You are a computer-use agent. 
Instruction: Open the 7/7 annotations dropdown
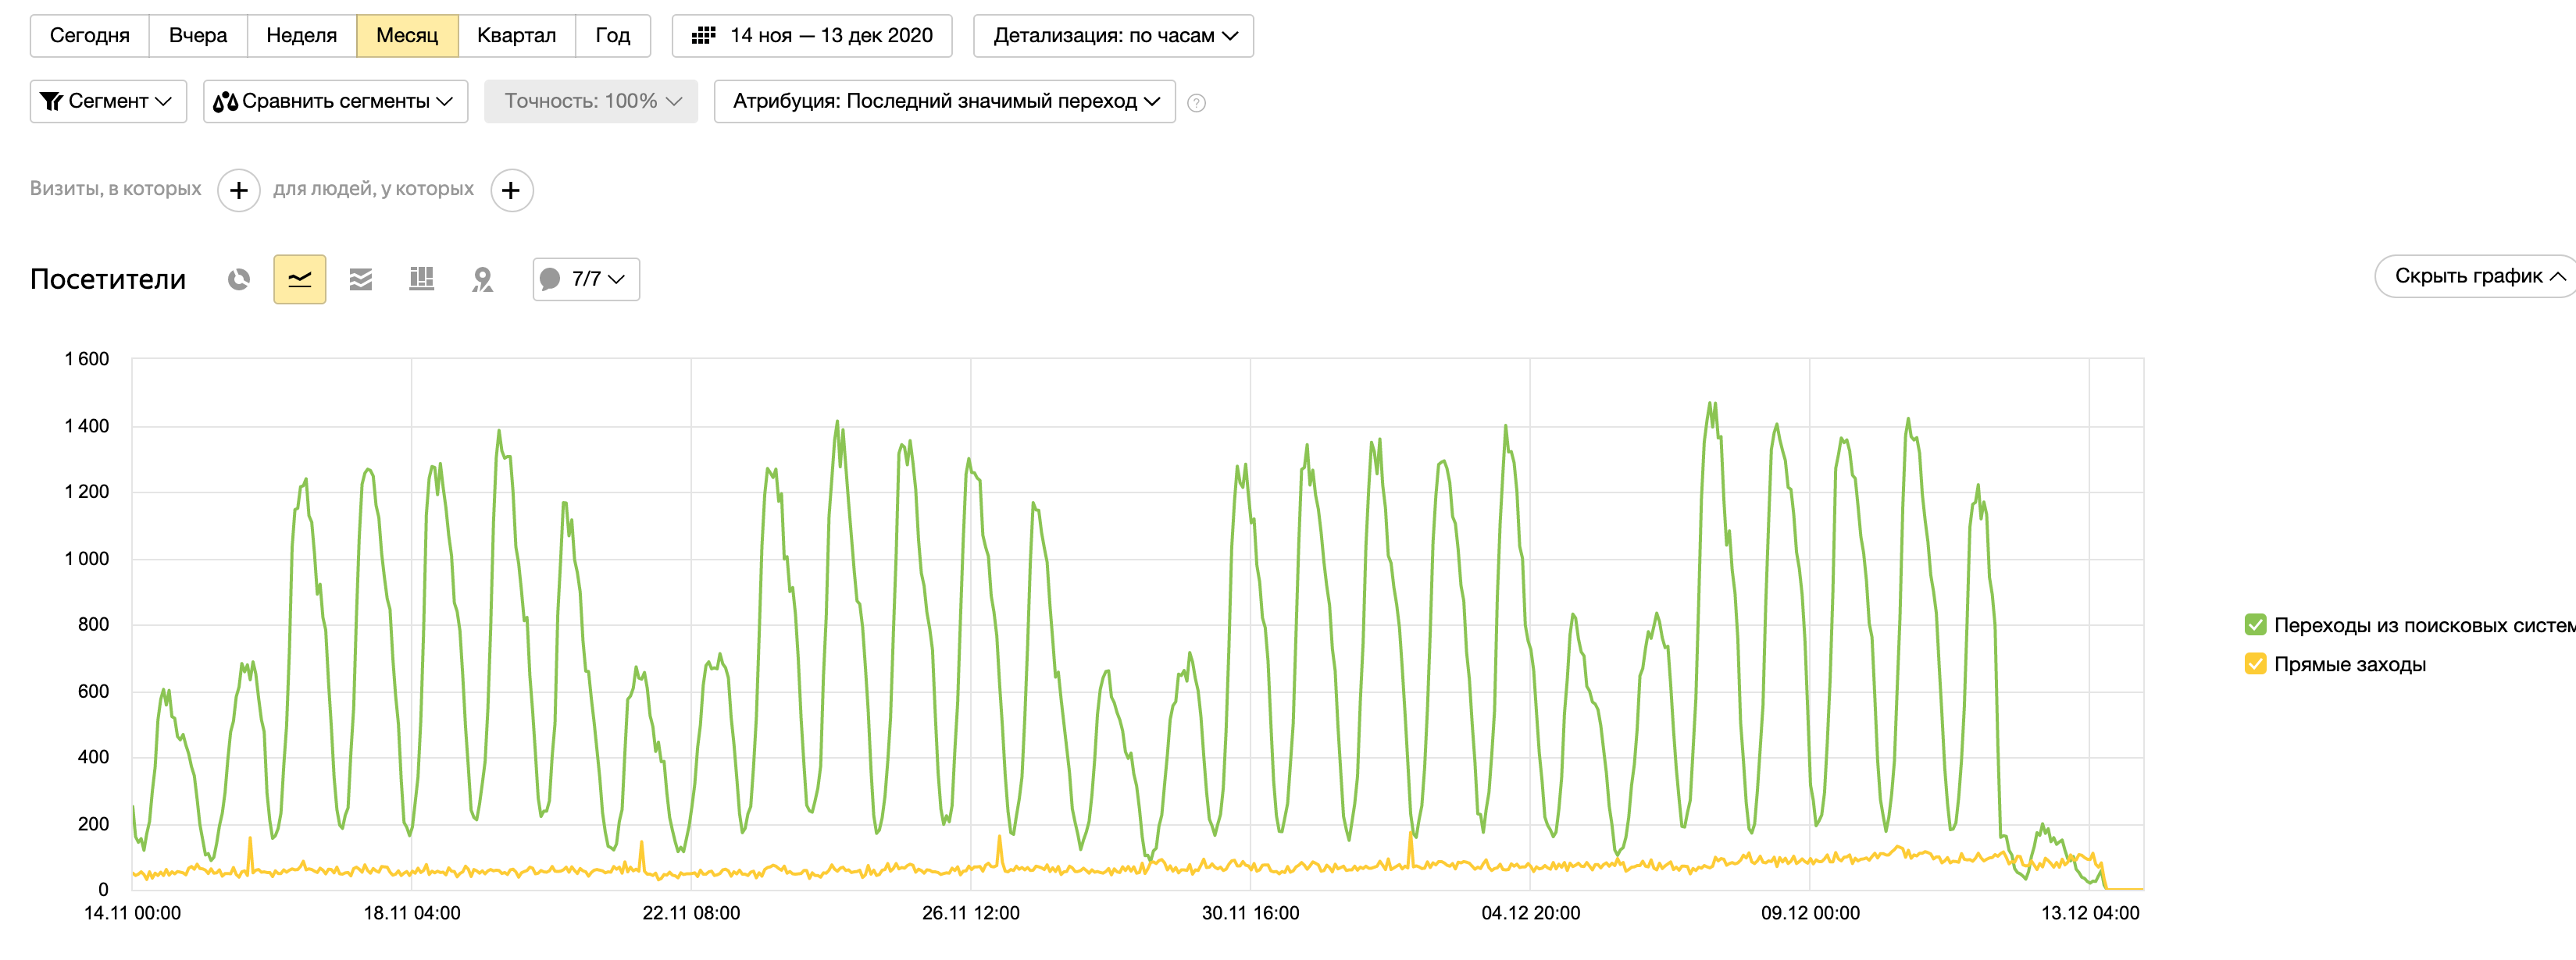[586, 279]
